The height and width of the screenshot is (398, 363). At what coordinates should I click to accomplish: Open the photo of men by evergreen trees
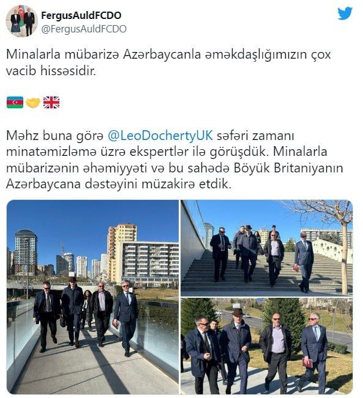pos(267,346)
